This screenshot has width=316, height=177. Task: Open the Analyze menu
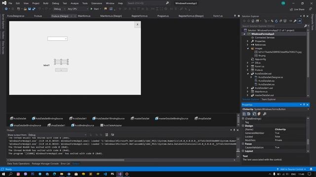75,3
